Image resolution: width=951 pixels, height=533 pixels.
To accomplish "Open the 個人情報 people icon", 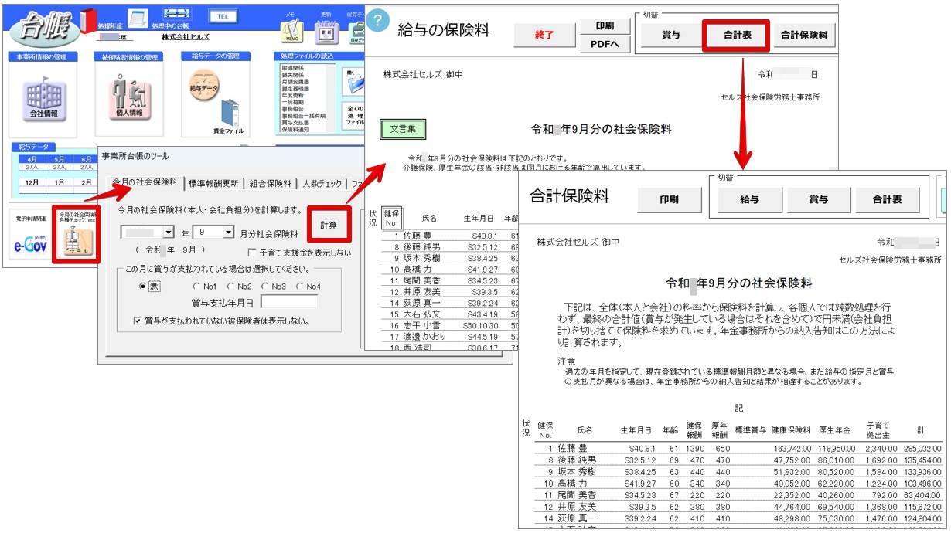I will pos(129,98).
